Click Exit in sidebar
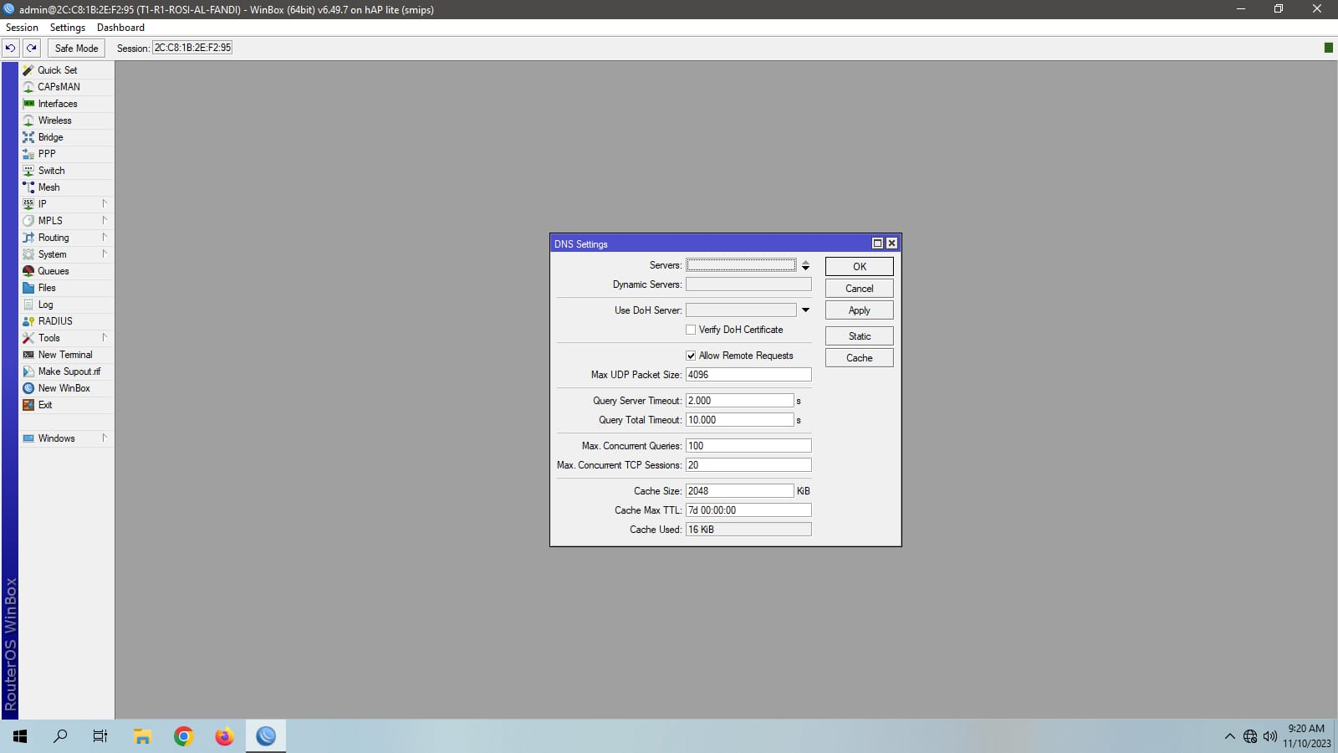The image size is (1338, 753). click(66, 405)
